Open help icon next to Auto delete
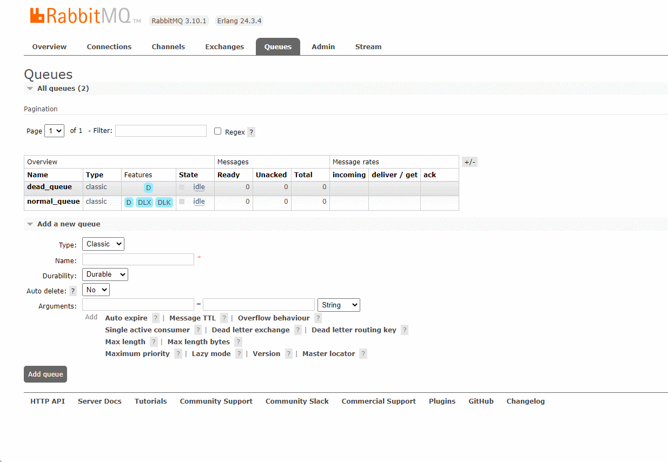 pyautogui.click(x=73, y=291)
